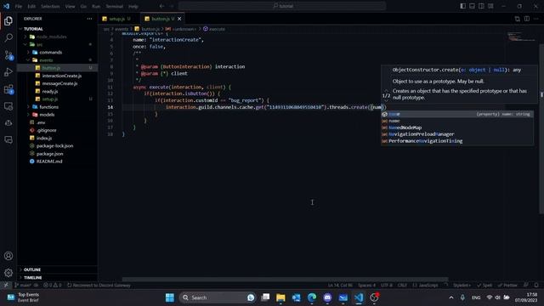
Task: Open File Explorer from taskbar
Action: pyautogui.click(x=280, y=297)
